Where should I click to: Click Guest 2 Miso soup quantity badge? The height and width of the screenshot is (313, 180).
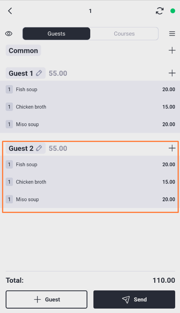tap(9, 199)
